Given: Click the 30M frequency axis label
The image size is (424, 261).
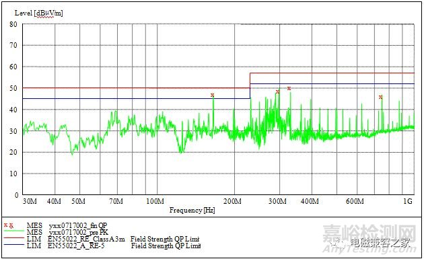Looking at the screenshot, I should (30, 201).
